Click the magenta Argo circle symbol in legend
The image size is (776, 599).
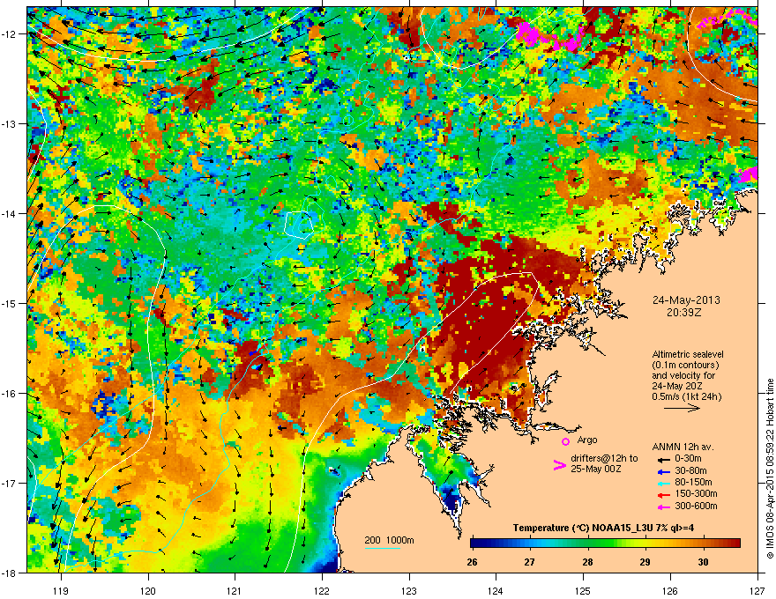pos(565,441)
